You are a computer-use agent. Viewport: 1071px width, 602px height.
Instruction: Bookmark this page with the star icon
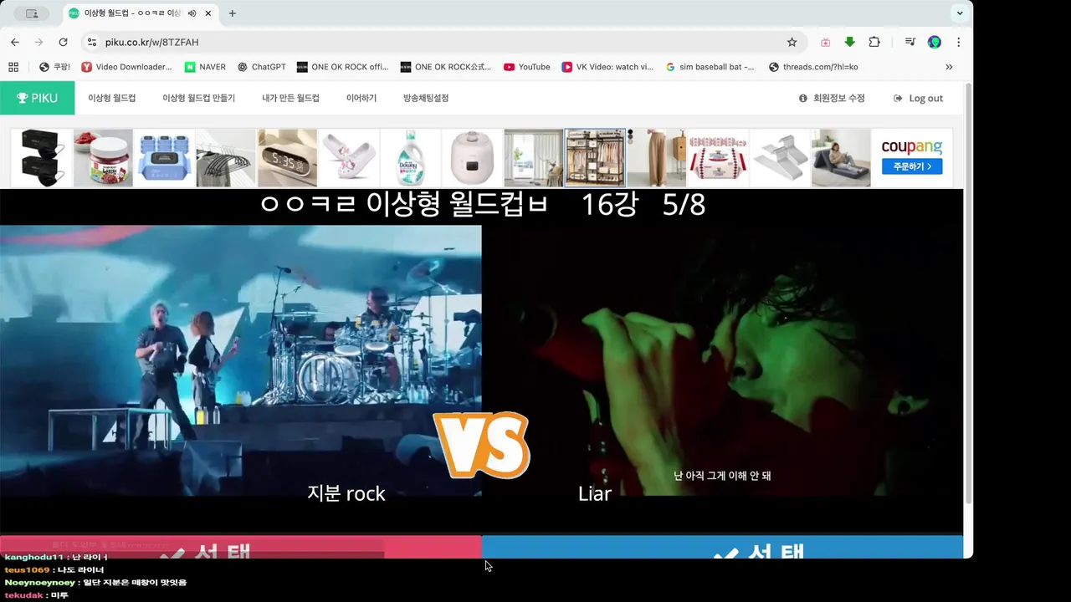(792, 42)
